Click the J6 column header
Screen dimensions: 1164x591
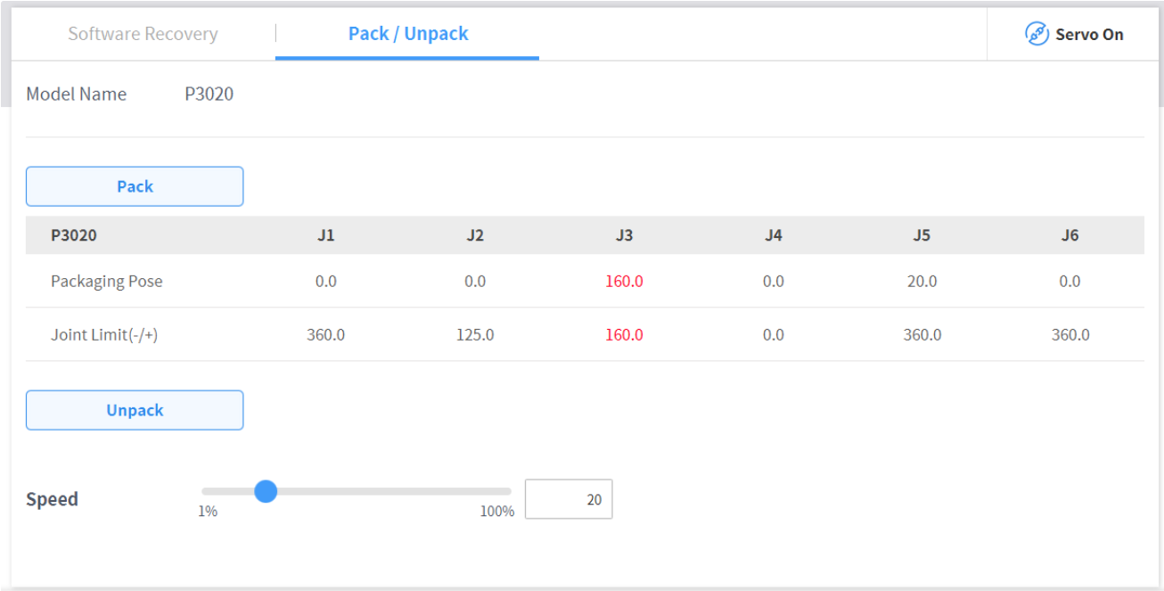tap(1070, 235)
